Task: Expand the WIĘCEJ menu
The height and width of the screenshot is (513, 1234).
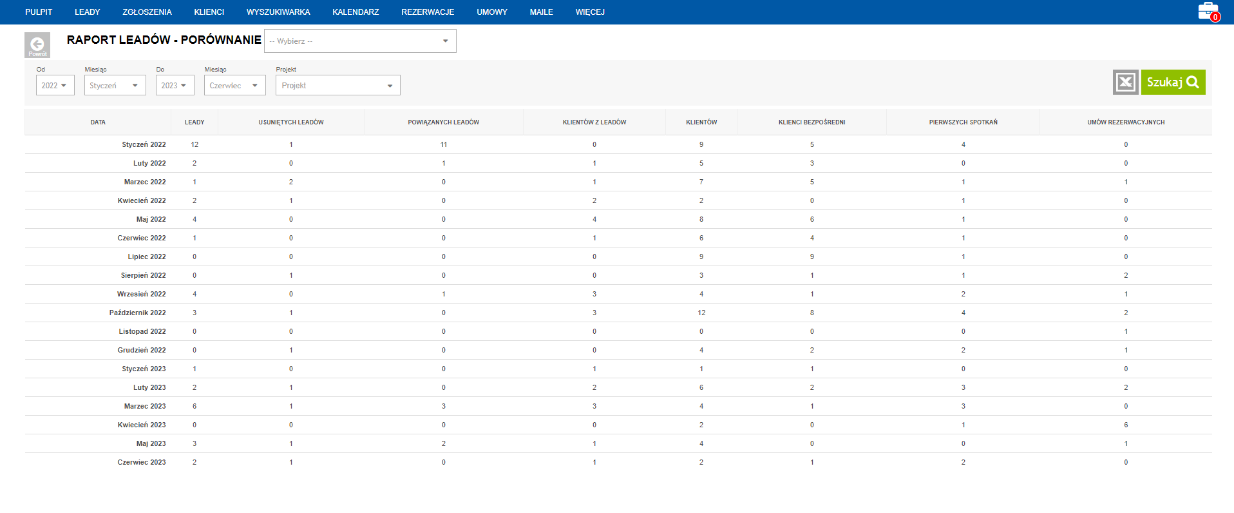Action: pyautogui.click(x=590, y=12)
